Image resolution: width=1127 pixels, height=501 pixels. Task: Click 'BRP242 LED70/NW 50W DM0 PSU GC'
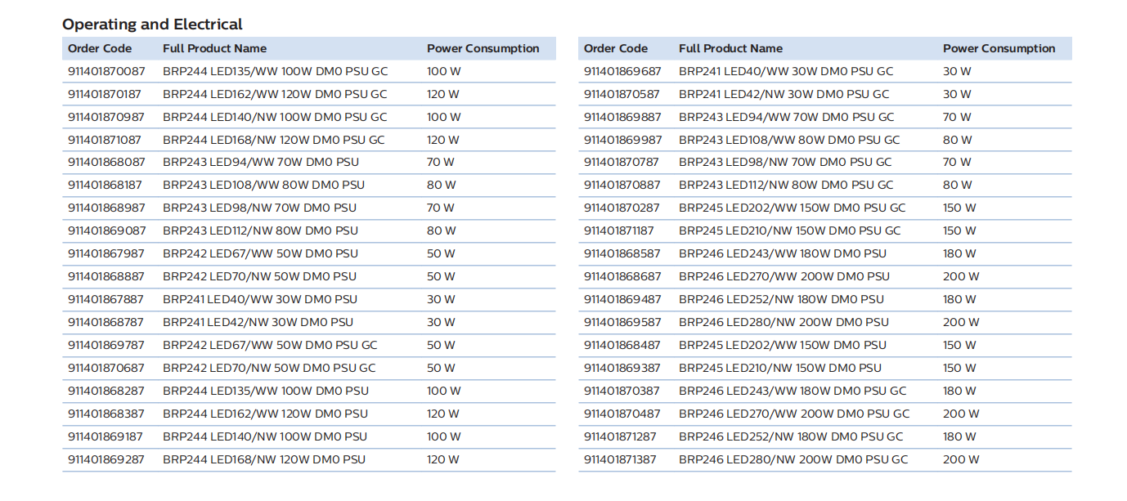point(270,368)
